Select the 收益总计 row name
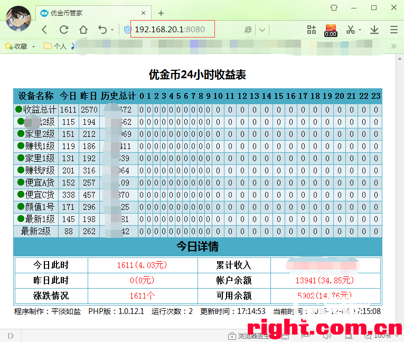 click(x=40, y=109)
